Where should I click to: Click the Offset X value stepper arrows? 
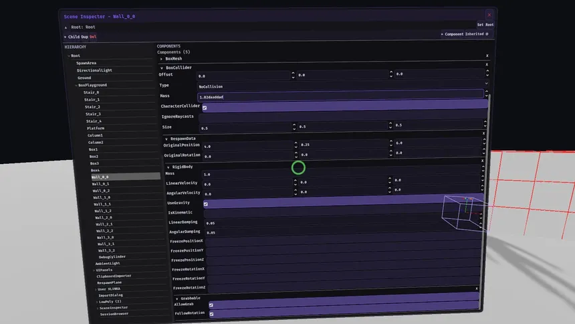point(294,76)
